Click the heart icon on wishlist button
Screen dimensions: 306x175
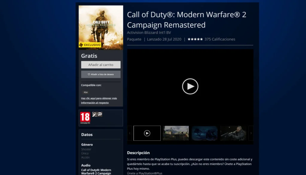click(x=89, y=74)
